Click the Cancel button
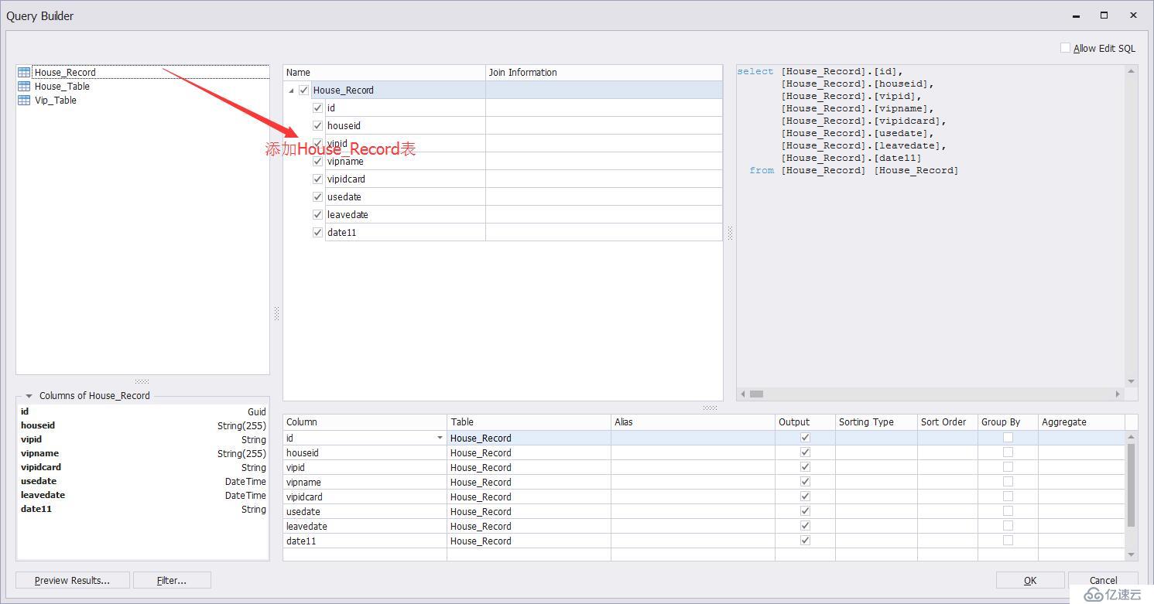This screenshot has height=604, width=1154. 1103,580
